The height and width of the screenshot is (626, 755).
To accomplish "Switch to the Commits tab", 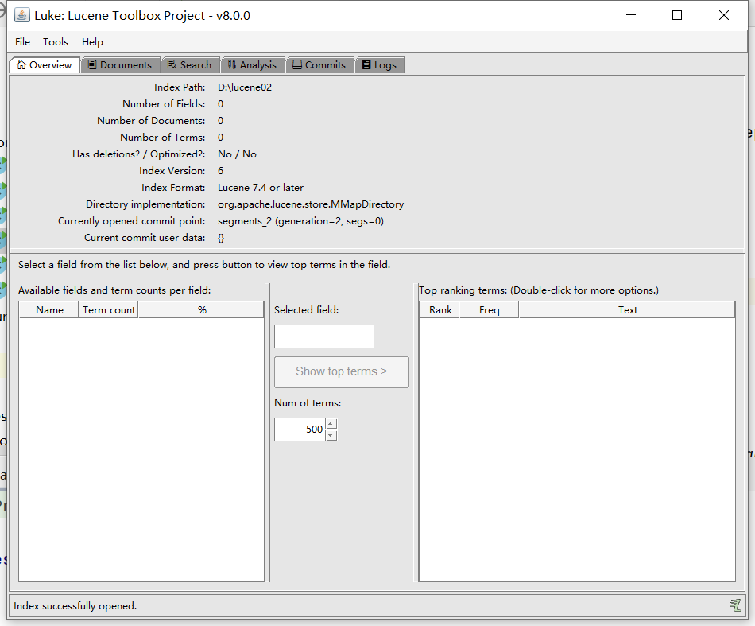I will [319, 65].
